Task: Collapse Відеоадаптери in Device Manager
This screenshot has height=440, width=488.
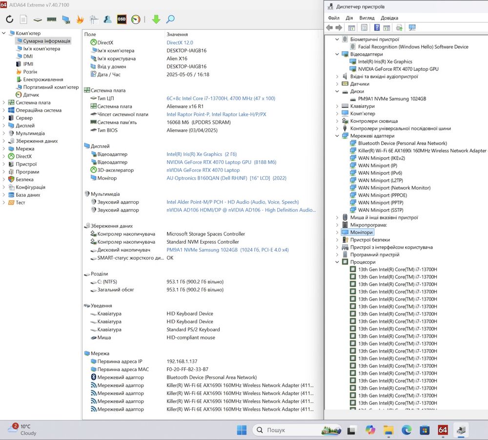Action: pyautogui.click(x=337, y=54)
